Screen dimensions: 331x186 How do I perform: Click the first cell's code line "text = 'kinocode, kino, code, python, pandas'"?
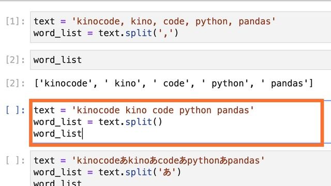tap(155, 22)
